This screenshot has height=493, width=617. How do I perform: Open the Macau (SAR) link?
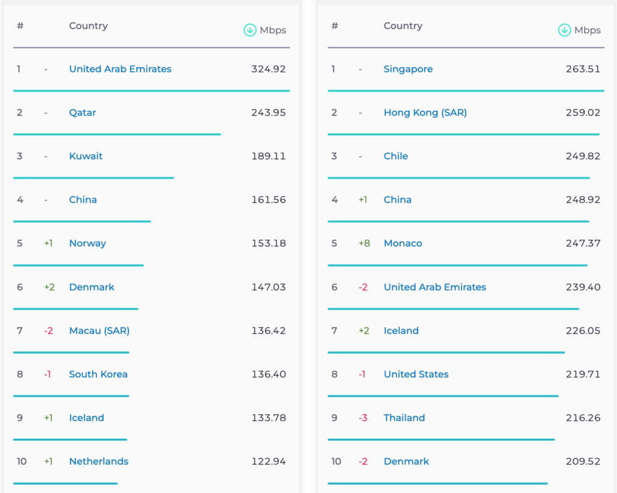[99, 331]
